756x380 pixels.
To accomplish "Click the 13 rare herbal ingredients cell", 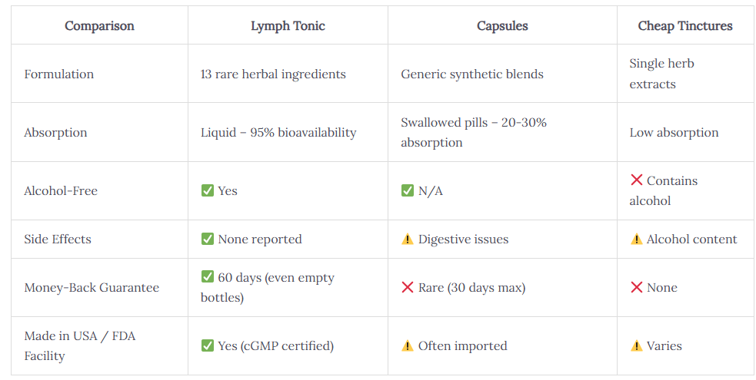I will tap(288, 74).
